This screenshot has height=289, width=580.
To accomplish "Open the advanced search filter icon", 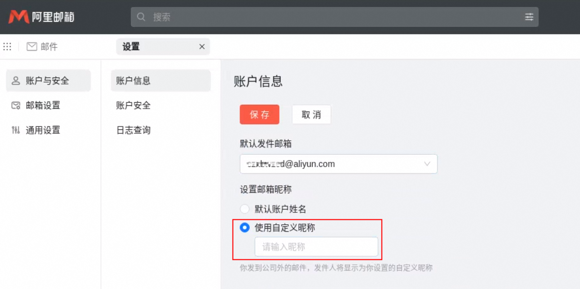I will [529, 16].
